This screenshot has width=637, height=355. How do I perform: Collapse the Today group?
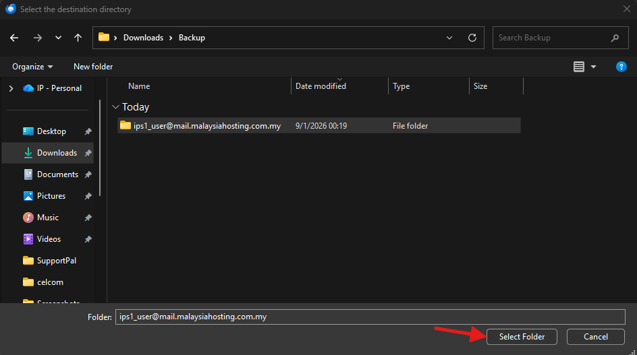click(116, 107)
